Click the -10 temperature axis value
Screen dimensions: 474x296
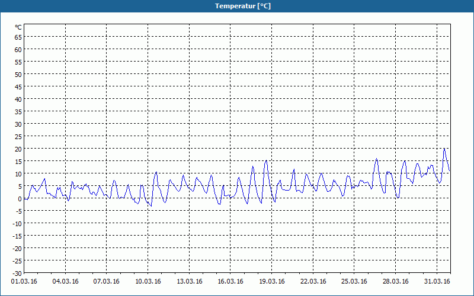pos(17,224)
